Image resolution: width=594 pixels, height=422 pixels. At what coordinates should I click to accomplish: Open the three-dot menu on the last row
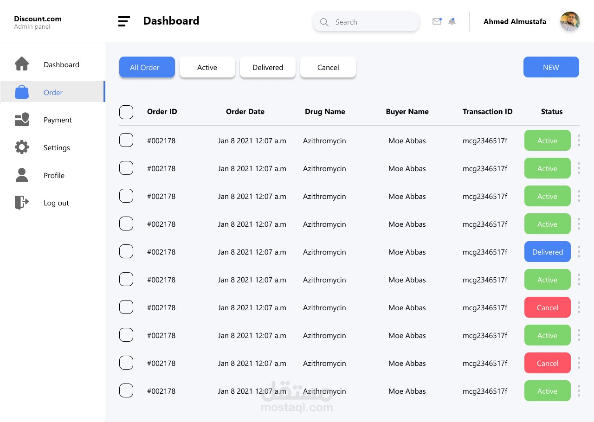[x=579, y=391]
